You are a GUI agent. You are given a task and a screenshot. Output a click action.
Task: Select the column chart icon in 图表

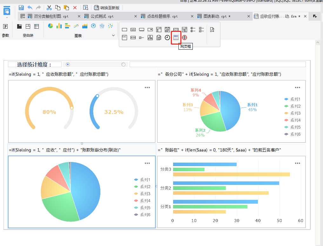point(59,26)
